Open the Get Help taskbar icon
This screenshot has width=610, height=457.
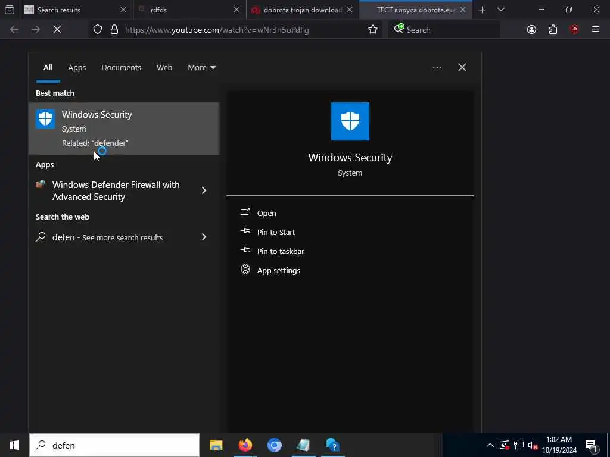[x=332, y=445]
